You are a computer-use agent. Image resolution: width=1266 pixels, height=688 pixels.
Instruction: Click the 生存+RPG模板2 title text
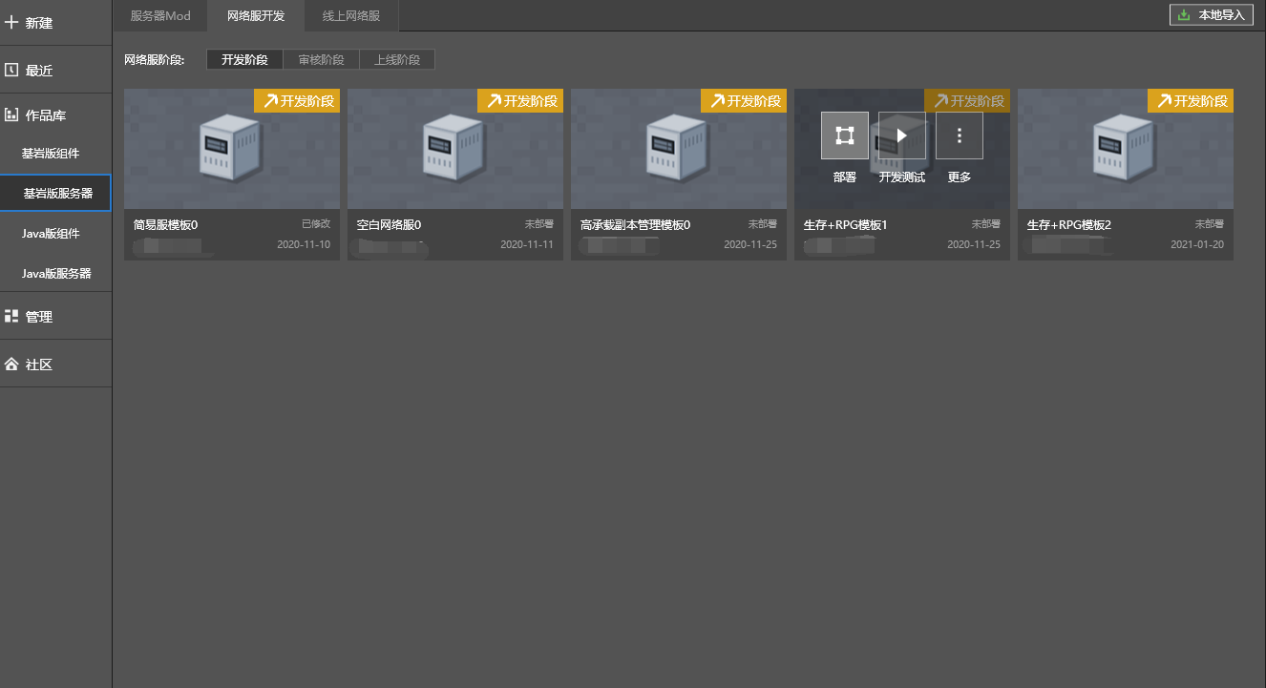click(1069, 225)
